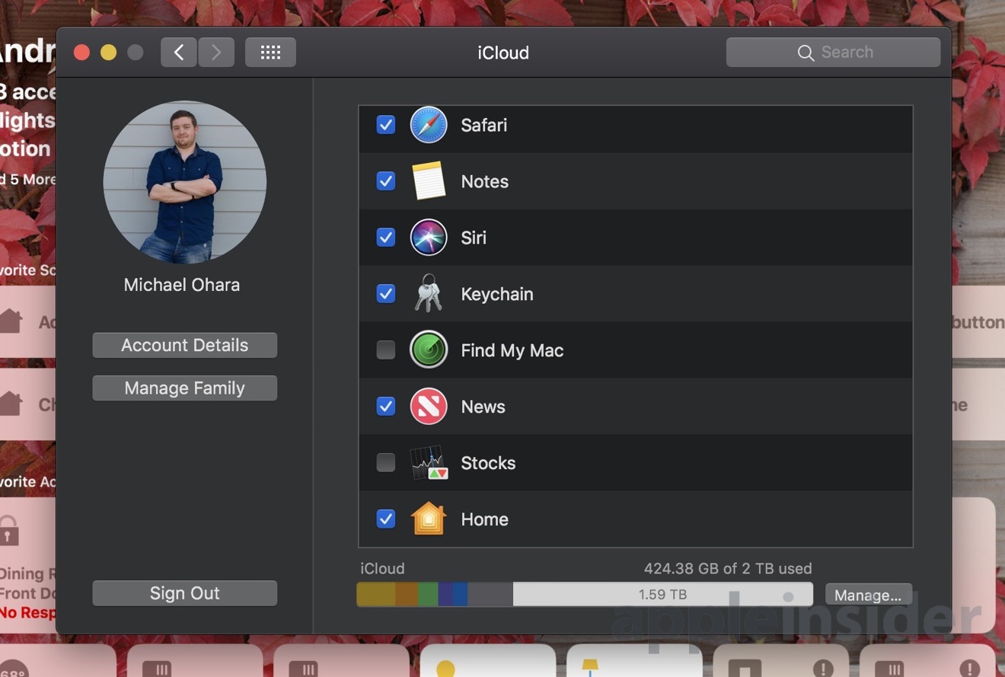Screen dimensions: 1005x677
Task: Show all preferences grid button
Action: click(270, 53)
